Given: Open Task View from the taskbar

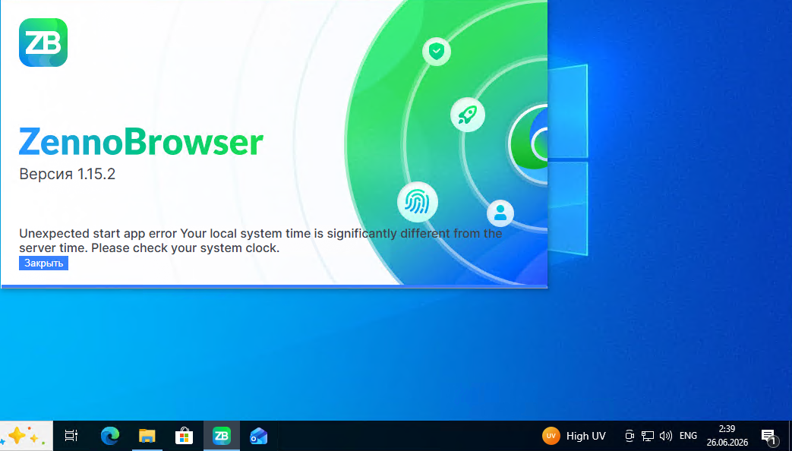Looking at the screenshot, I should point(71,436).
